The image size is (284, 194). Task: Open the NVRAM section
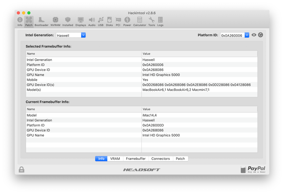tap(55, 22)
